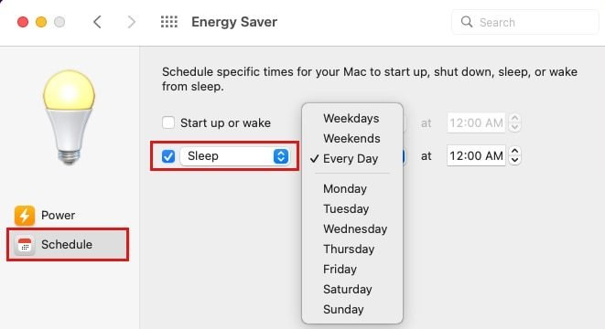
Task: Click the Search field in the toolbar
Action: point(524,22)
